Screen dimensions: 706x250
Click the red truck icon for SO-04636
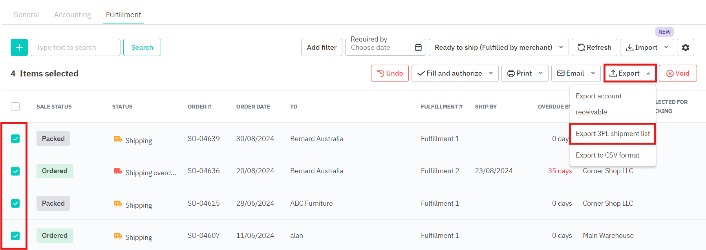[117, 171]
